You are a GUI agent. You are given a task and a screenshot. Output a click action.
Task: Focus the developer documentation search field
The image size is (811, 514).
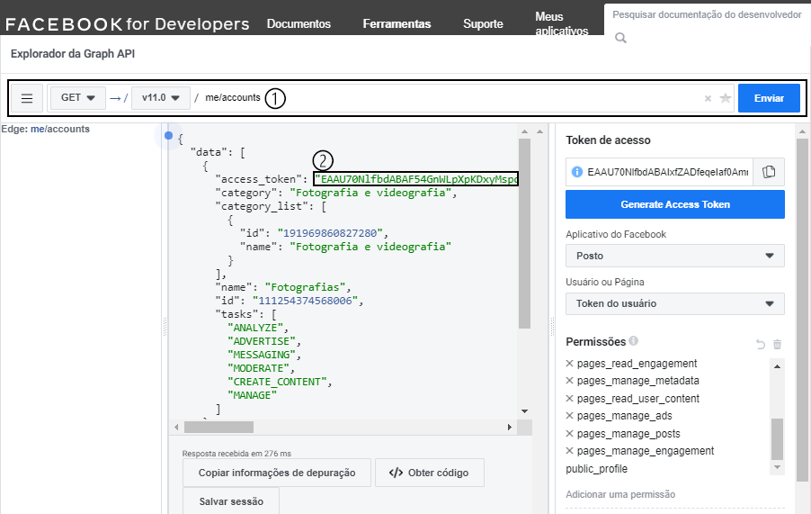click(707, 15)
